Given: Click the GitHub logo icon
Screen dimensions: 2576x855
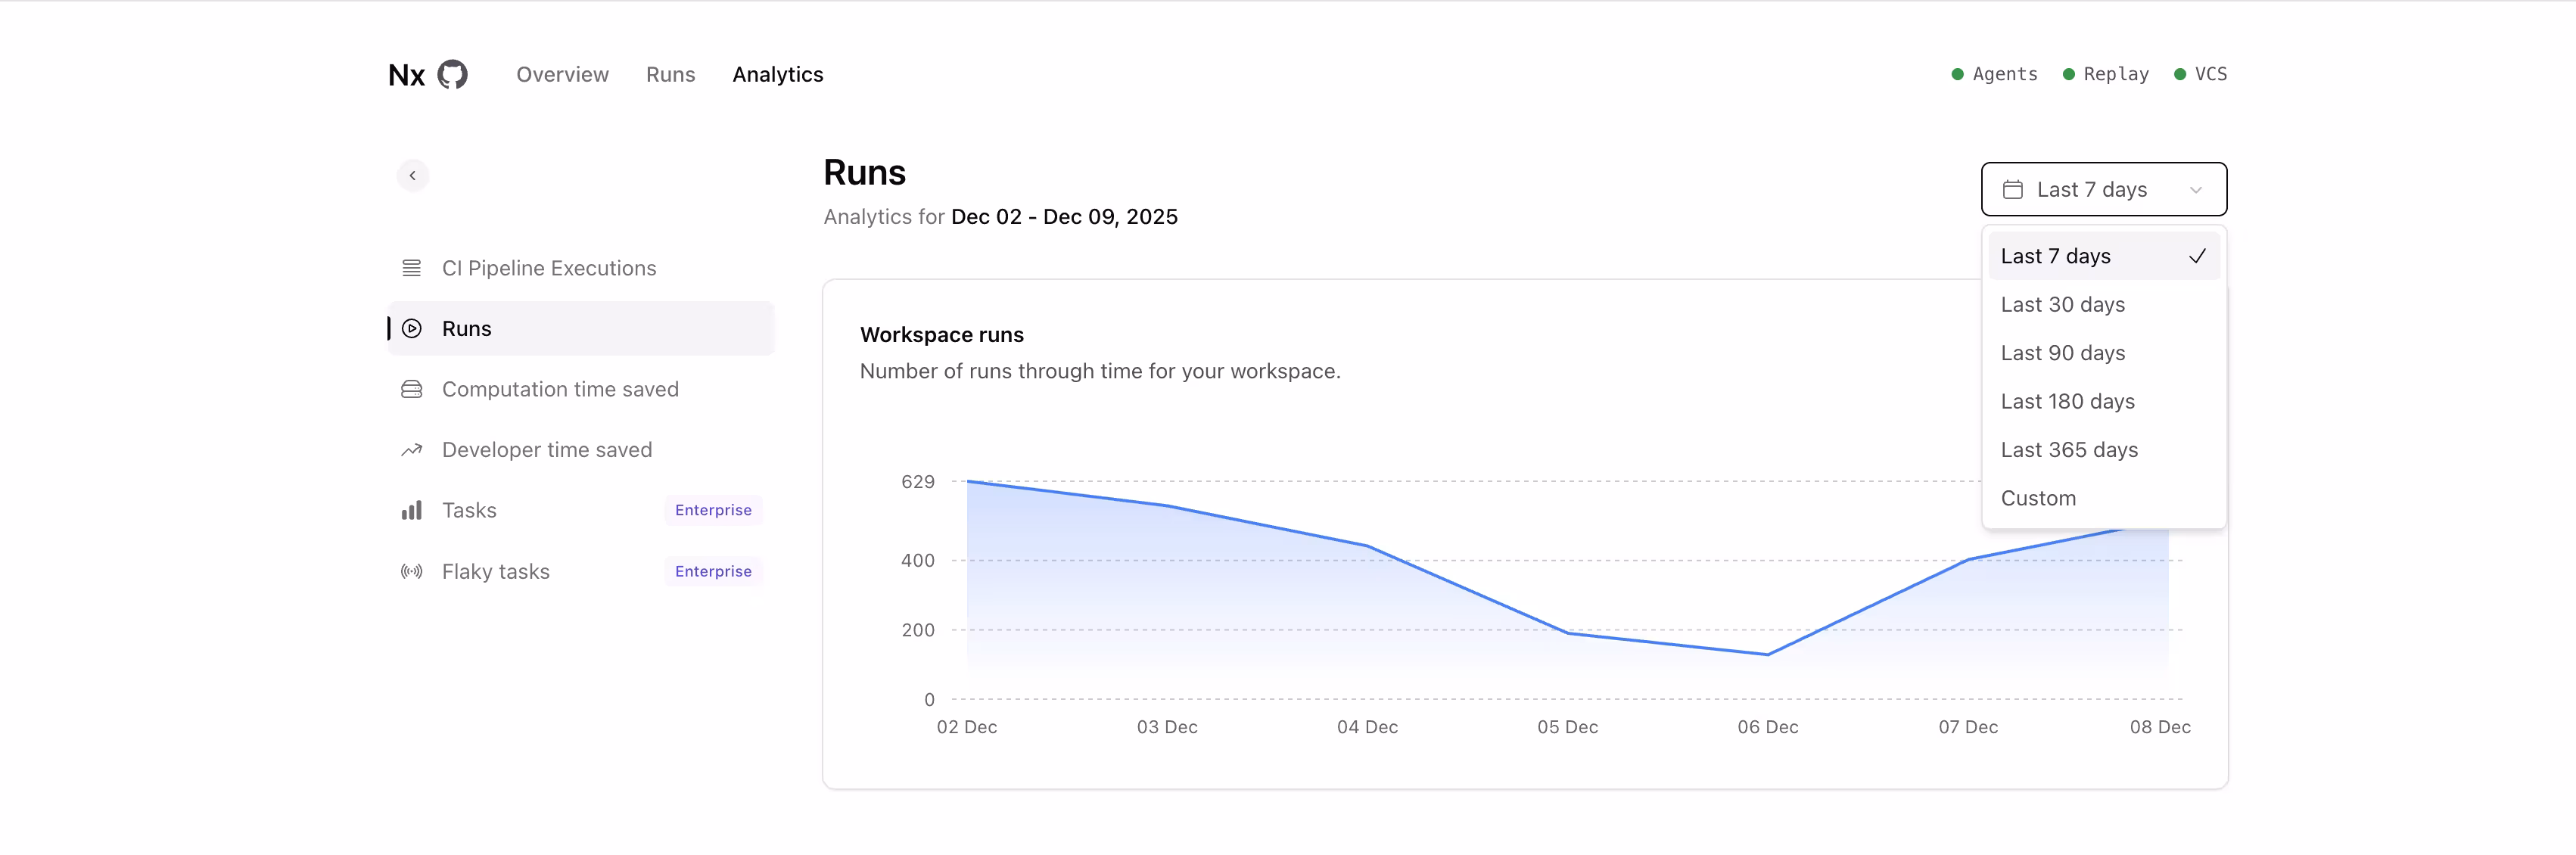Looking at the screenshot, I should pyautogui.click(x=452, y=74).
